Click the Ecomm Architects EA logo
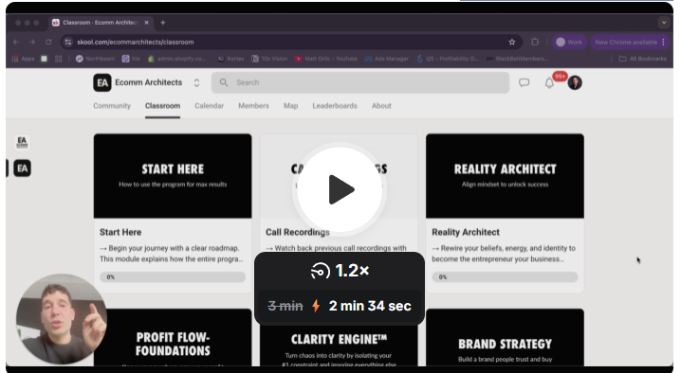This screenshot has height=373, width=681. click(102, 82)
